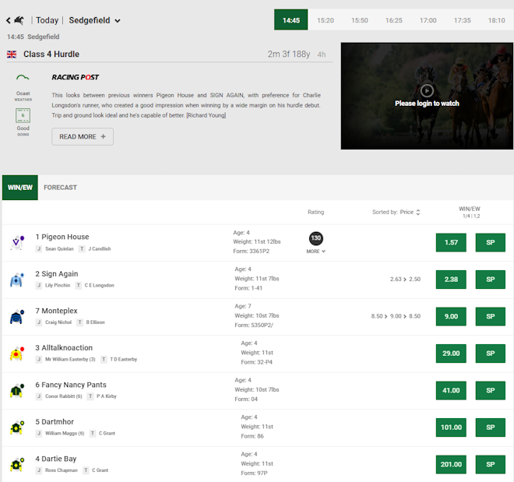Pick SP price for Monteplex
Viewport: 514px width, 482px height.
coord(491,317)
